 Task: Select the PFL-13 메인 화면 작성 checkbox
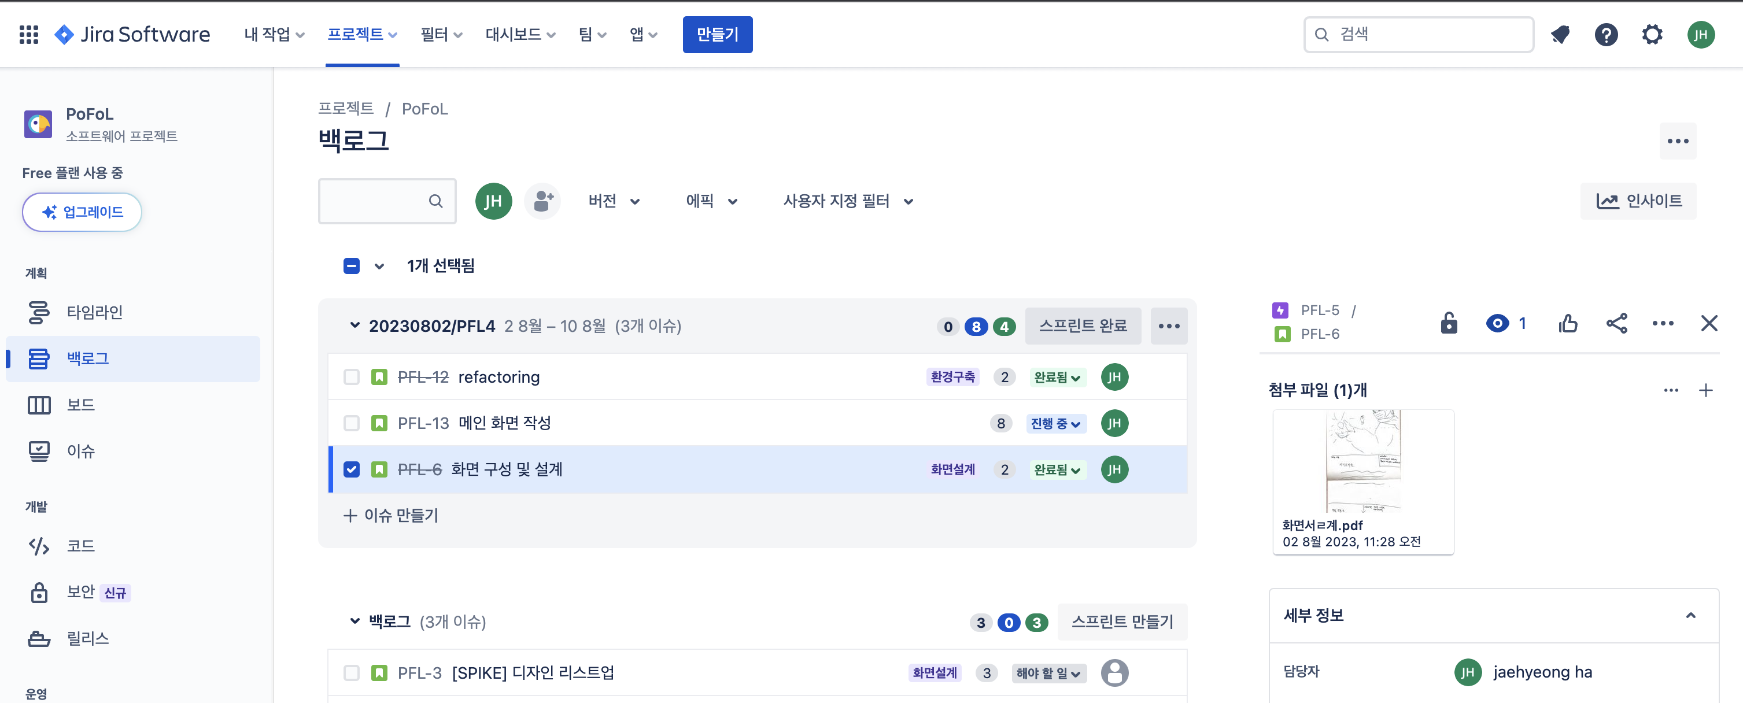[x=351, y=423]
